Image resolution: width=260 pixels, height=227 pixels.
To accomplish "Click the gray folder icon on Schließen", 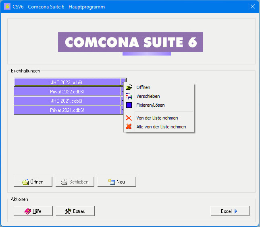I will 64,182.
